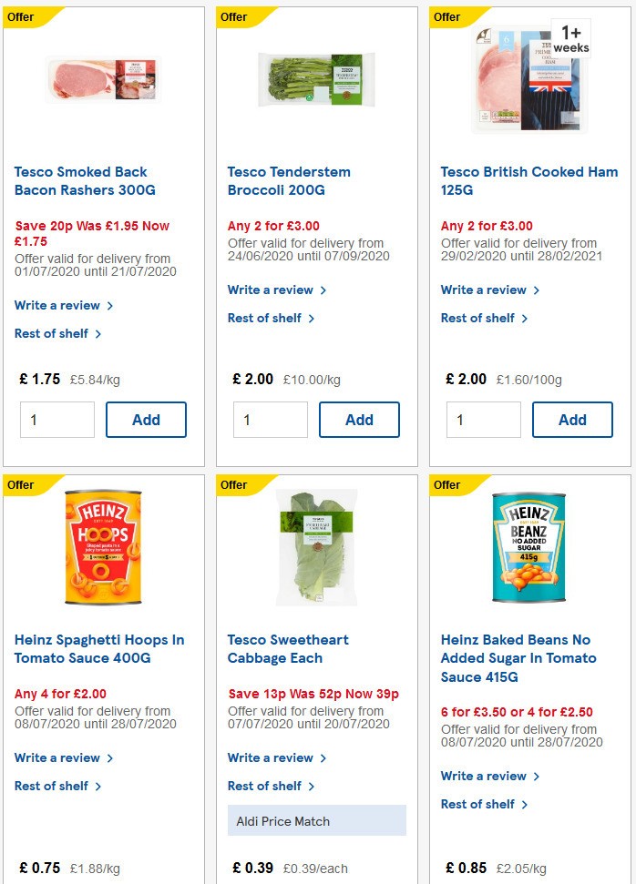Click the quantity field for Tenderstem Broccoli

pyautogui.click(x=270, y=420)
